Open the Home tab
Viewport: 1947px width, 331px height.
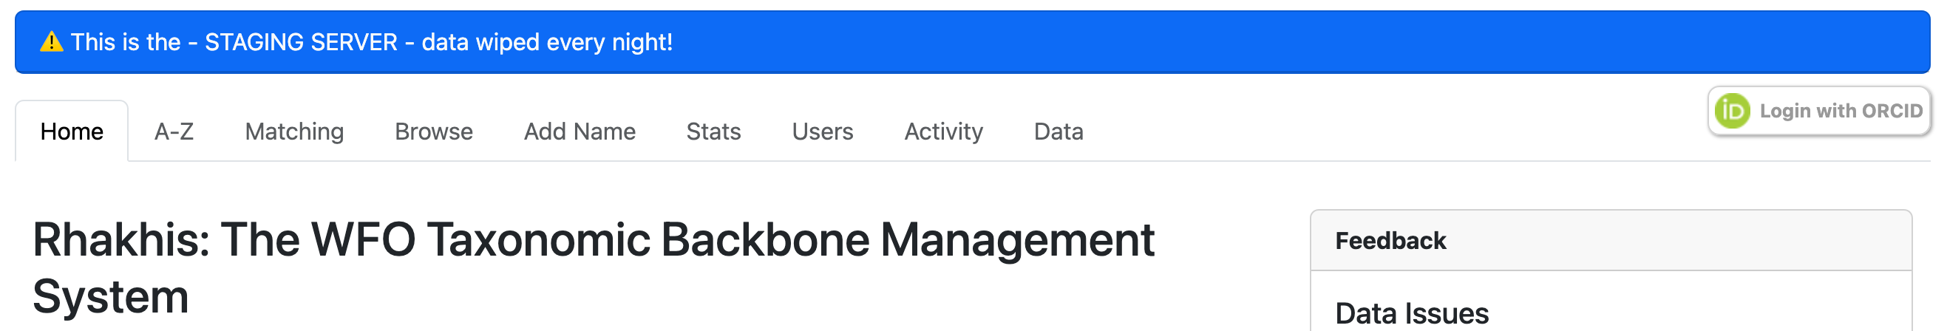tap(72, 132)
